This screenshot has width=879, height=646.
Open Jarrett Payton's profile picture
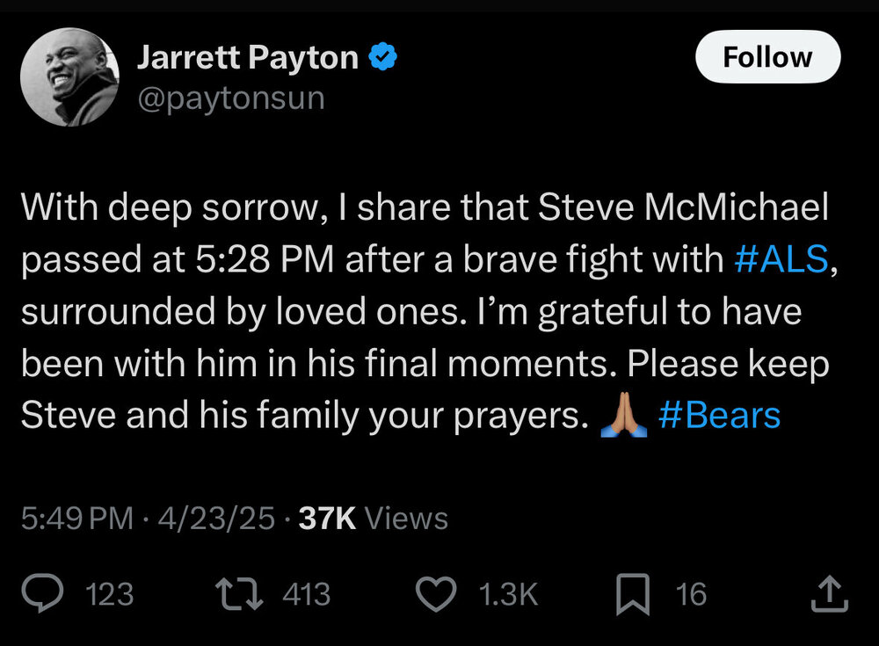click(x=69, y=81)
